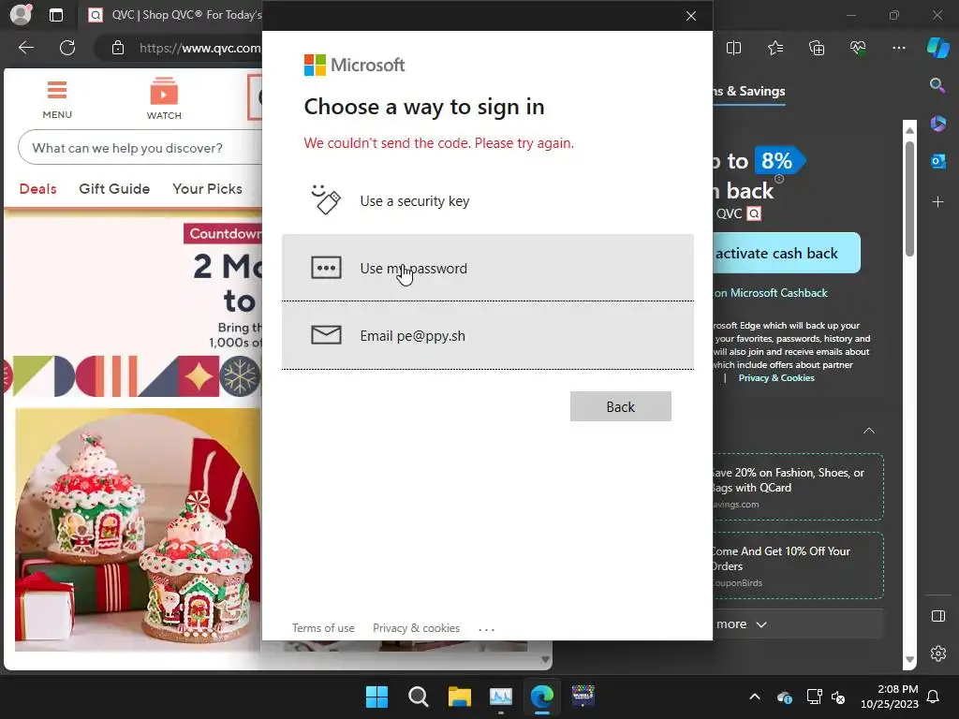Select Save 20% on Fashion QCard coupon
The image size is (959, 719).
(798, 487)
